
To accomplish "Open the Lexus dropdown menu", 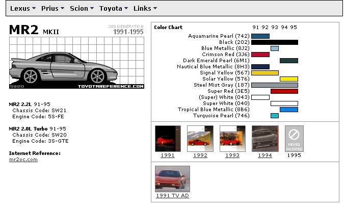I will (23, 9).
